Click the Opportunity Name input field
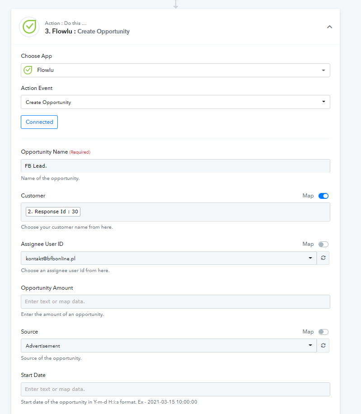361x414 pixels. [175, 166]
